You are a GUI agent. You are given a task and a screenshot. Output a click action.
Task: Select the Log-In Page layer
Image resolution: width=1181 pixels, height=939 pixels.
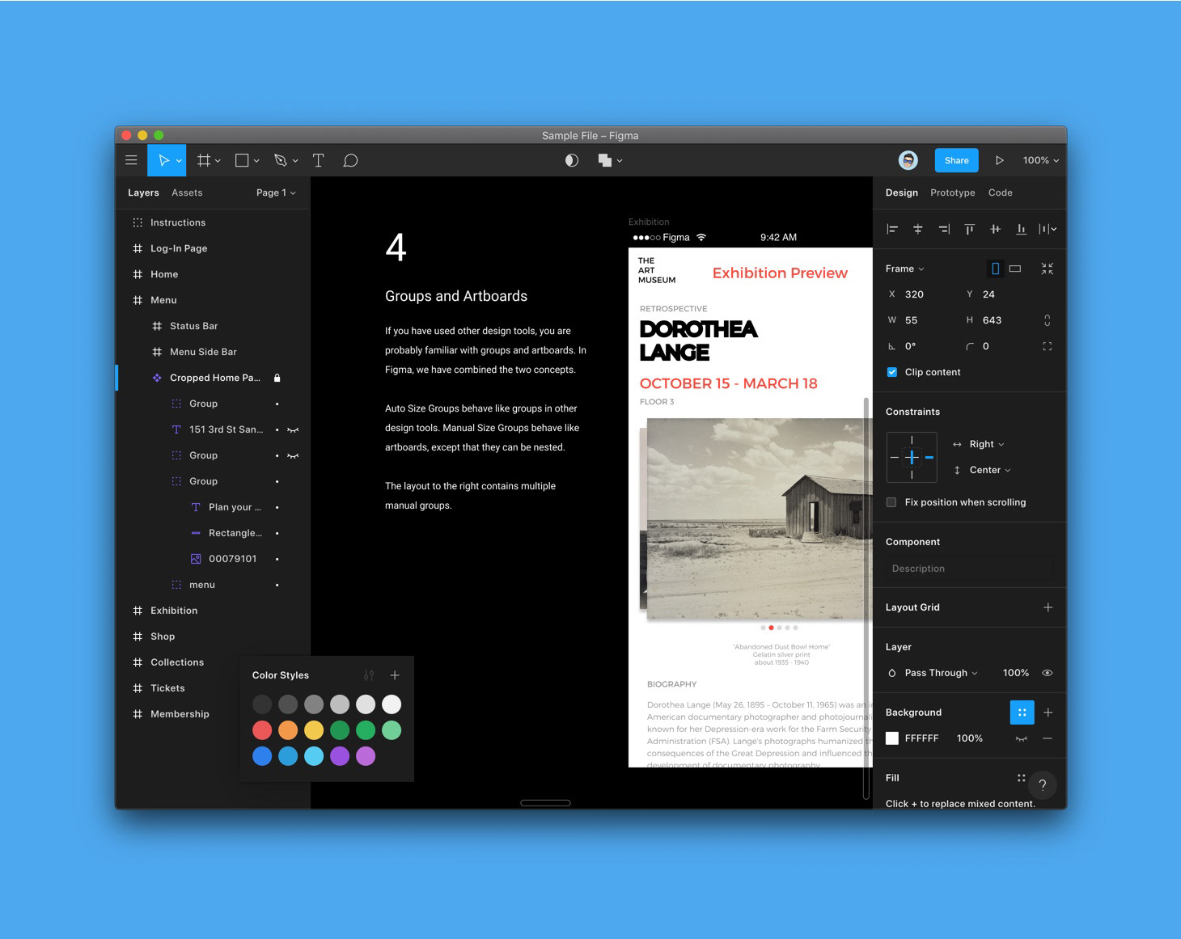coord(214,248)
